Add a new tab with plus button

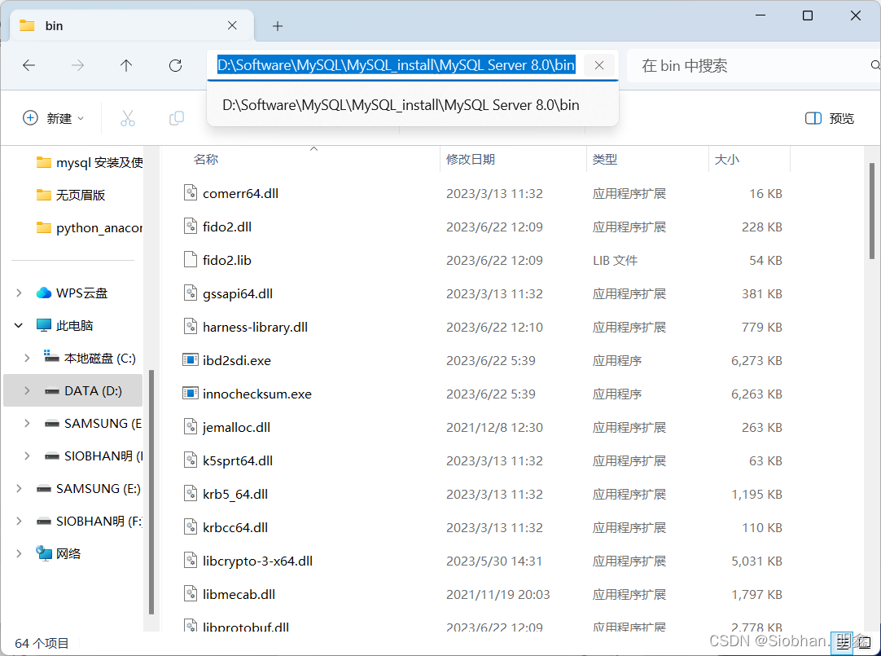tap(278, 26)
